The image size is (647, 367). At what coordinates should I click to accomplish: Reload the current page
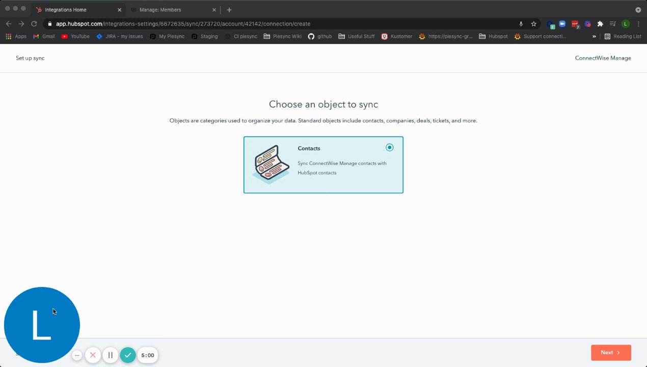34,23
